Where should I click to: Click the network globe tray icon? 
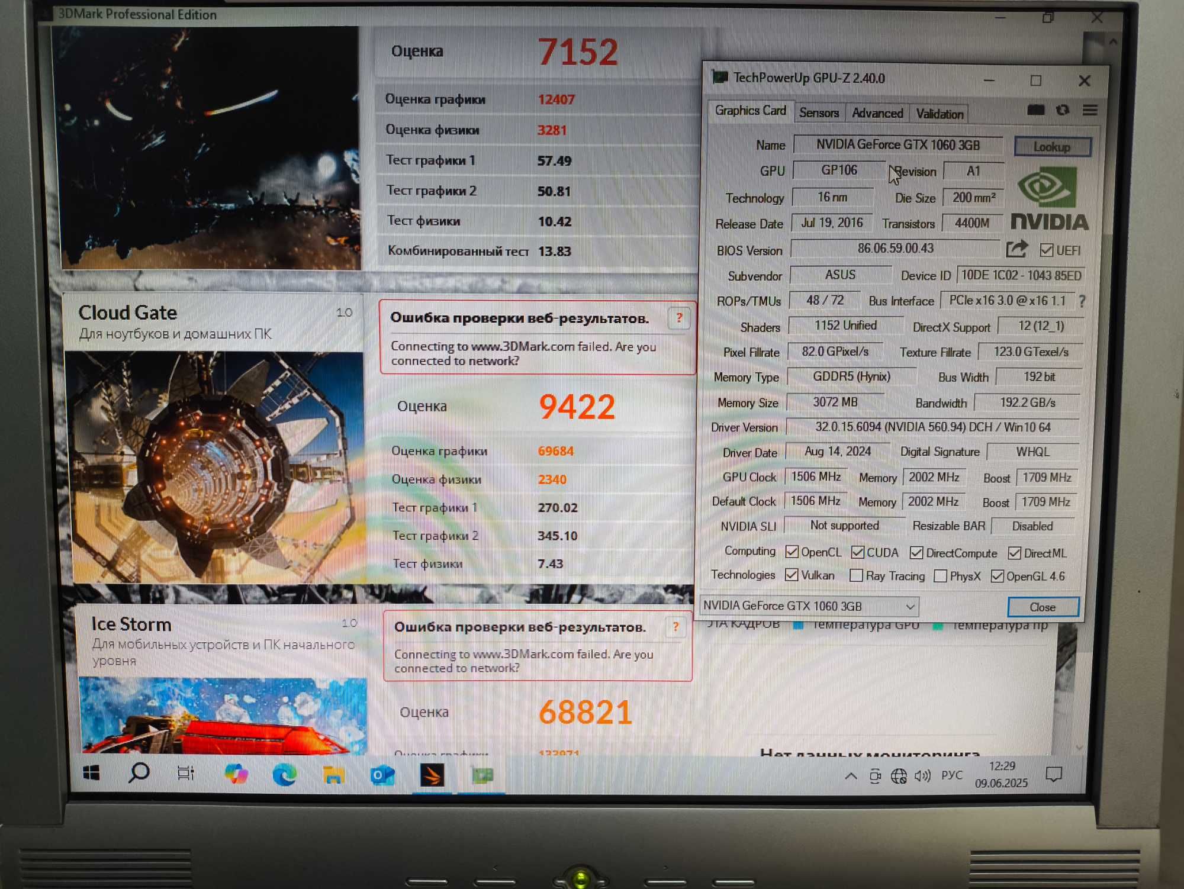[x=899, y=775]
